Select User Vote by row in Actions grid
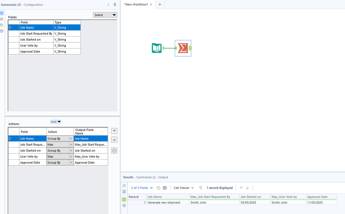The height and width of the screenshot is (214, 345). click(32, 156)
